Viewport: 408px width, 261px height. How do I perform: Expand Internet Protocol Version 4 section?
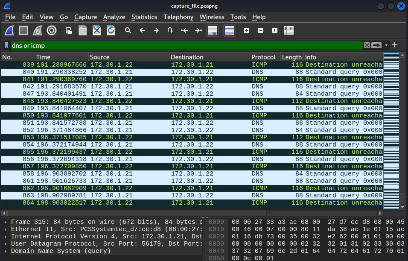(6, 237)
